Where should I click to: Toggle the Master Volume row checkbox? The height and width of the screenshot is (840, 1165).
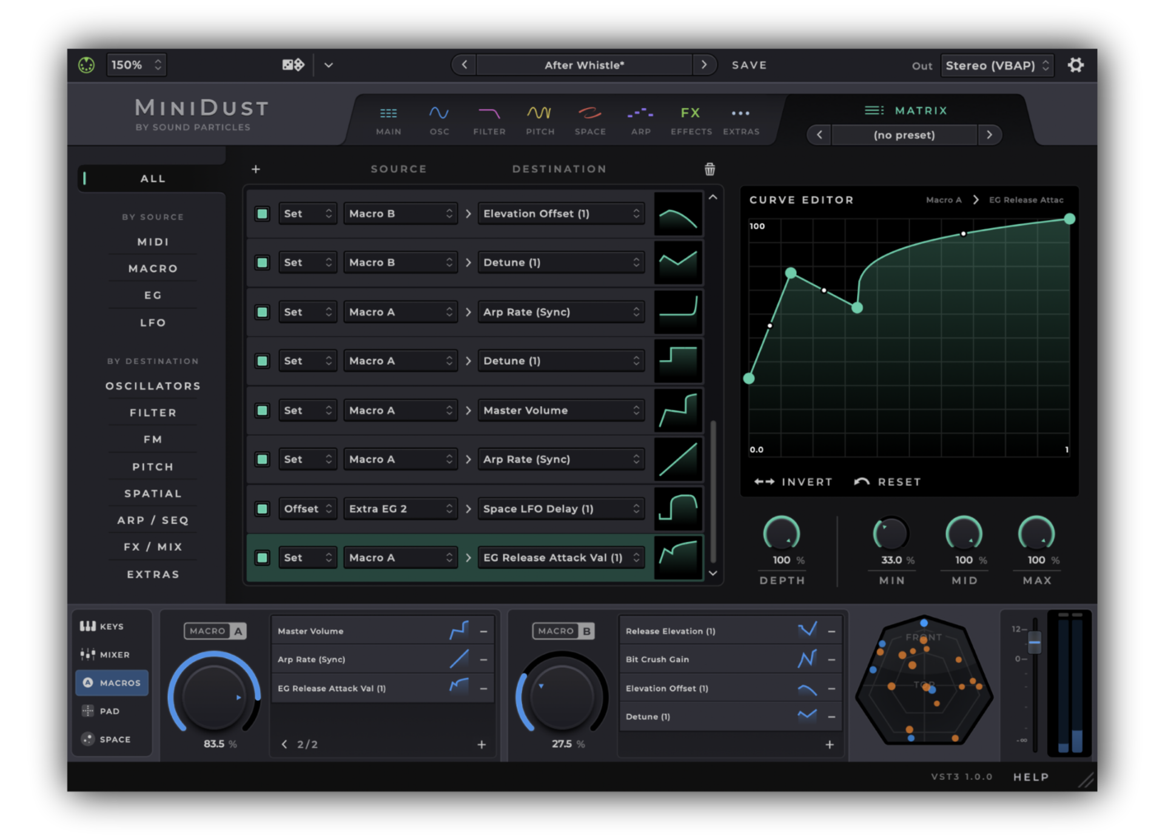pyautogui.click(x=263, y=410)
